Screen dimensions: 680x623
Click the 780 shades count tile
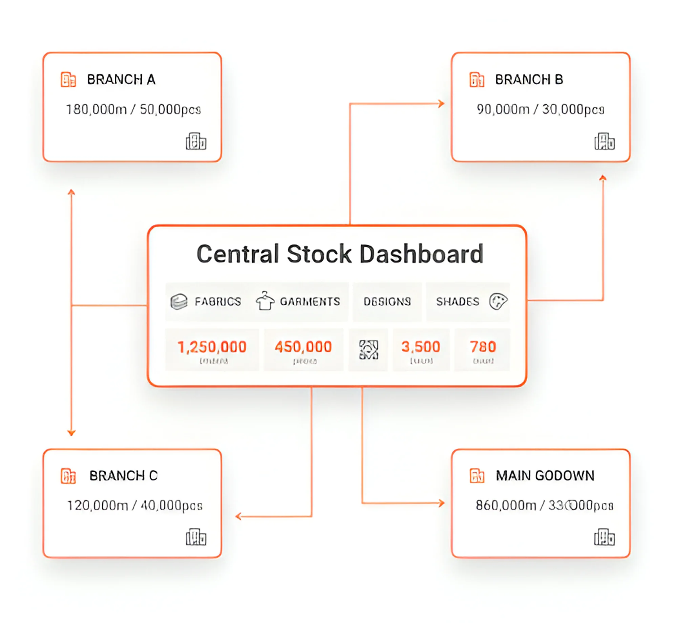click(482, 350)
